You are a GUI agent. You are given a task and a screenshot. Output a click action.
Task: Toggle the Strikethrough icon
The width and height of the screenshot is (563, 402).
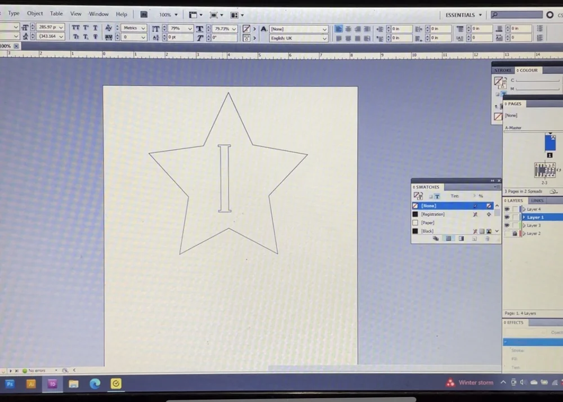(95, 37)
